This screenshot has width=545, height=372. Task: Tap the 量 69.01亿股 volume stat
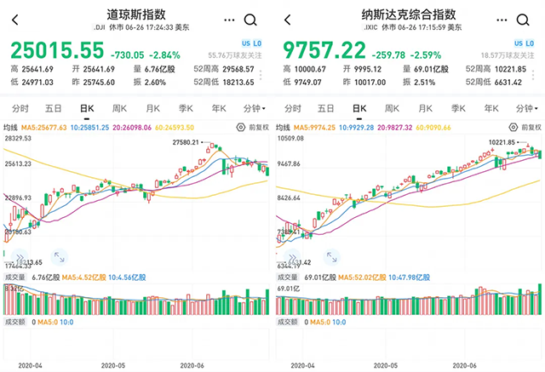pos(426,69)
